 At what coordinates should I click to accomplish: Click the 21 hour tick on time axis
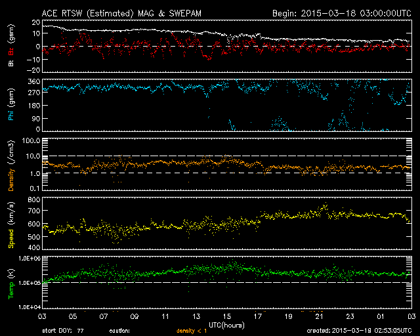[319, 316]
